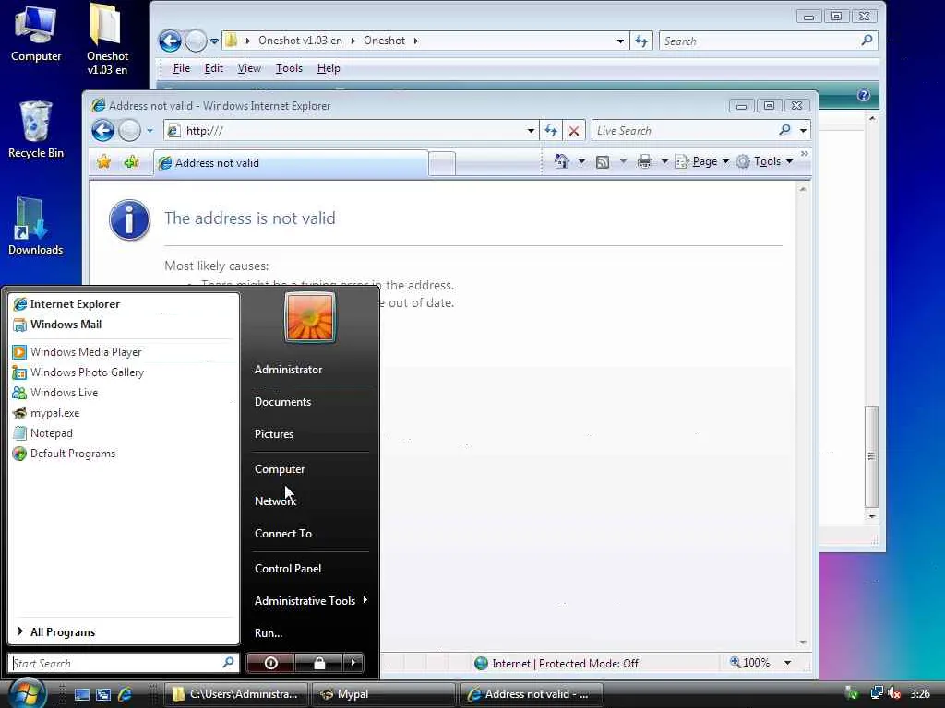This screenshot has width=945, height=708.
Task: Click the Start menu power button
Action: coord(270,663)
